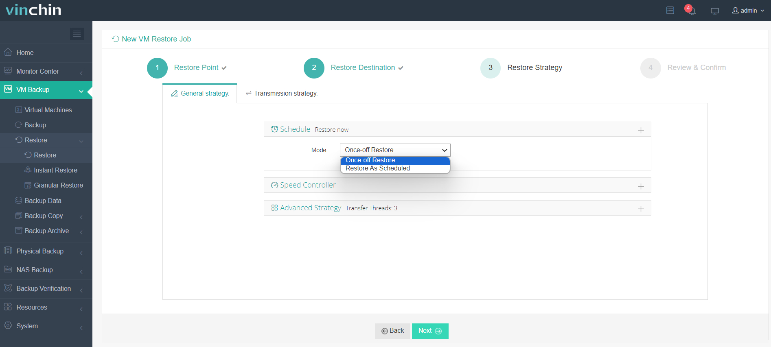The height and width of the screenshot is (347, 771).
Task: Expand the Physical Backup menu
Action: [40, 251]
